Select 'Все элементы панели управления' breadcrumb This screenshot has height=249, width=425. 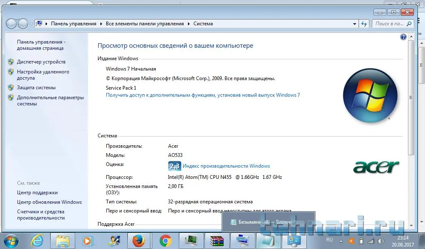(x=145, y=24)
